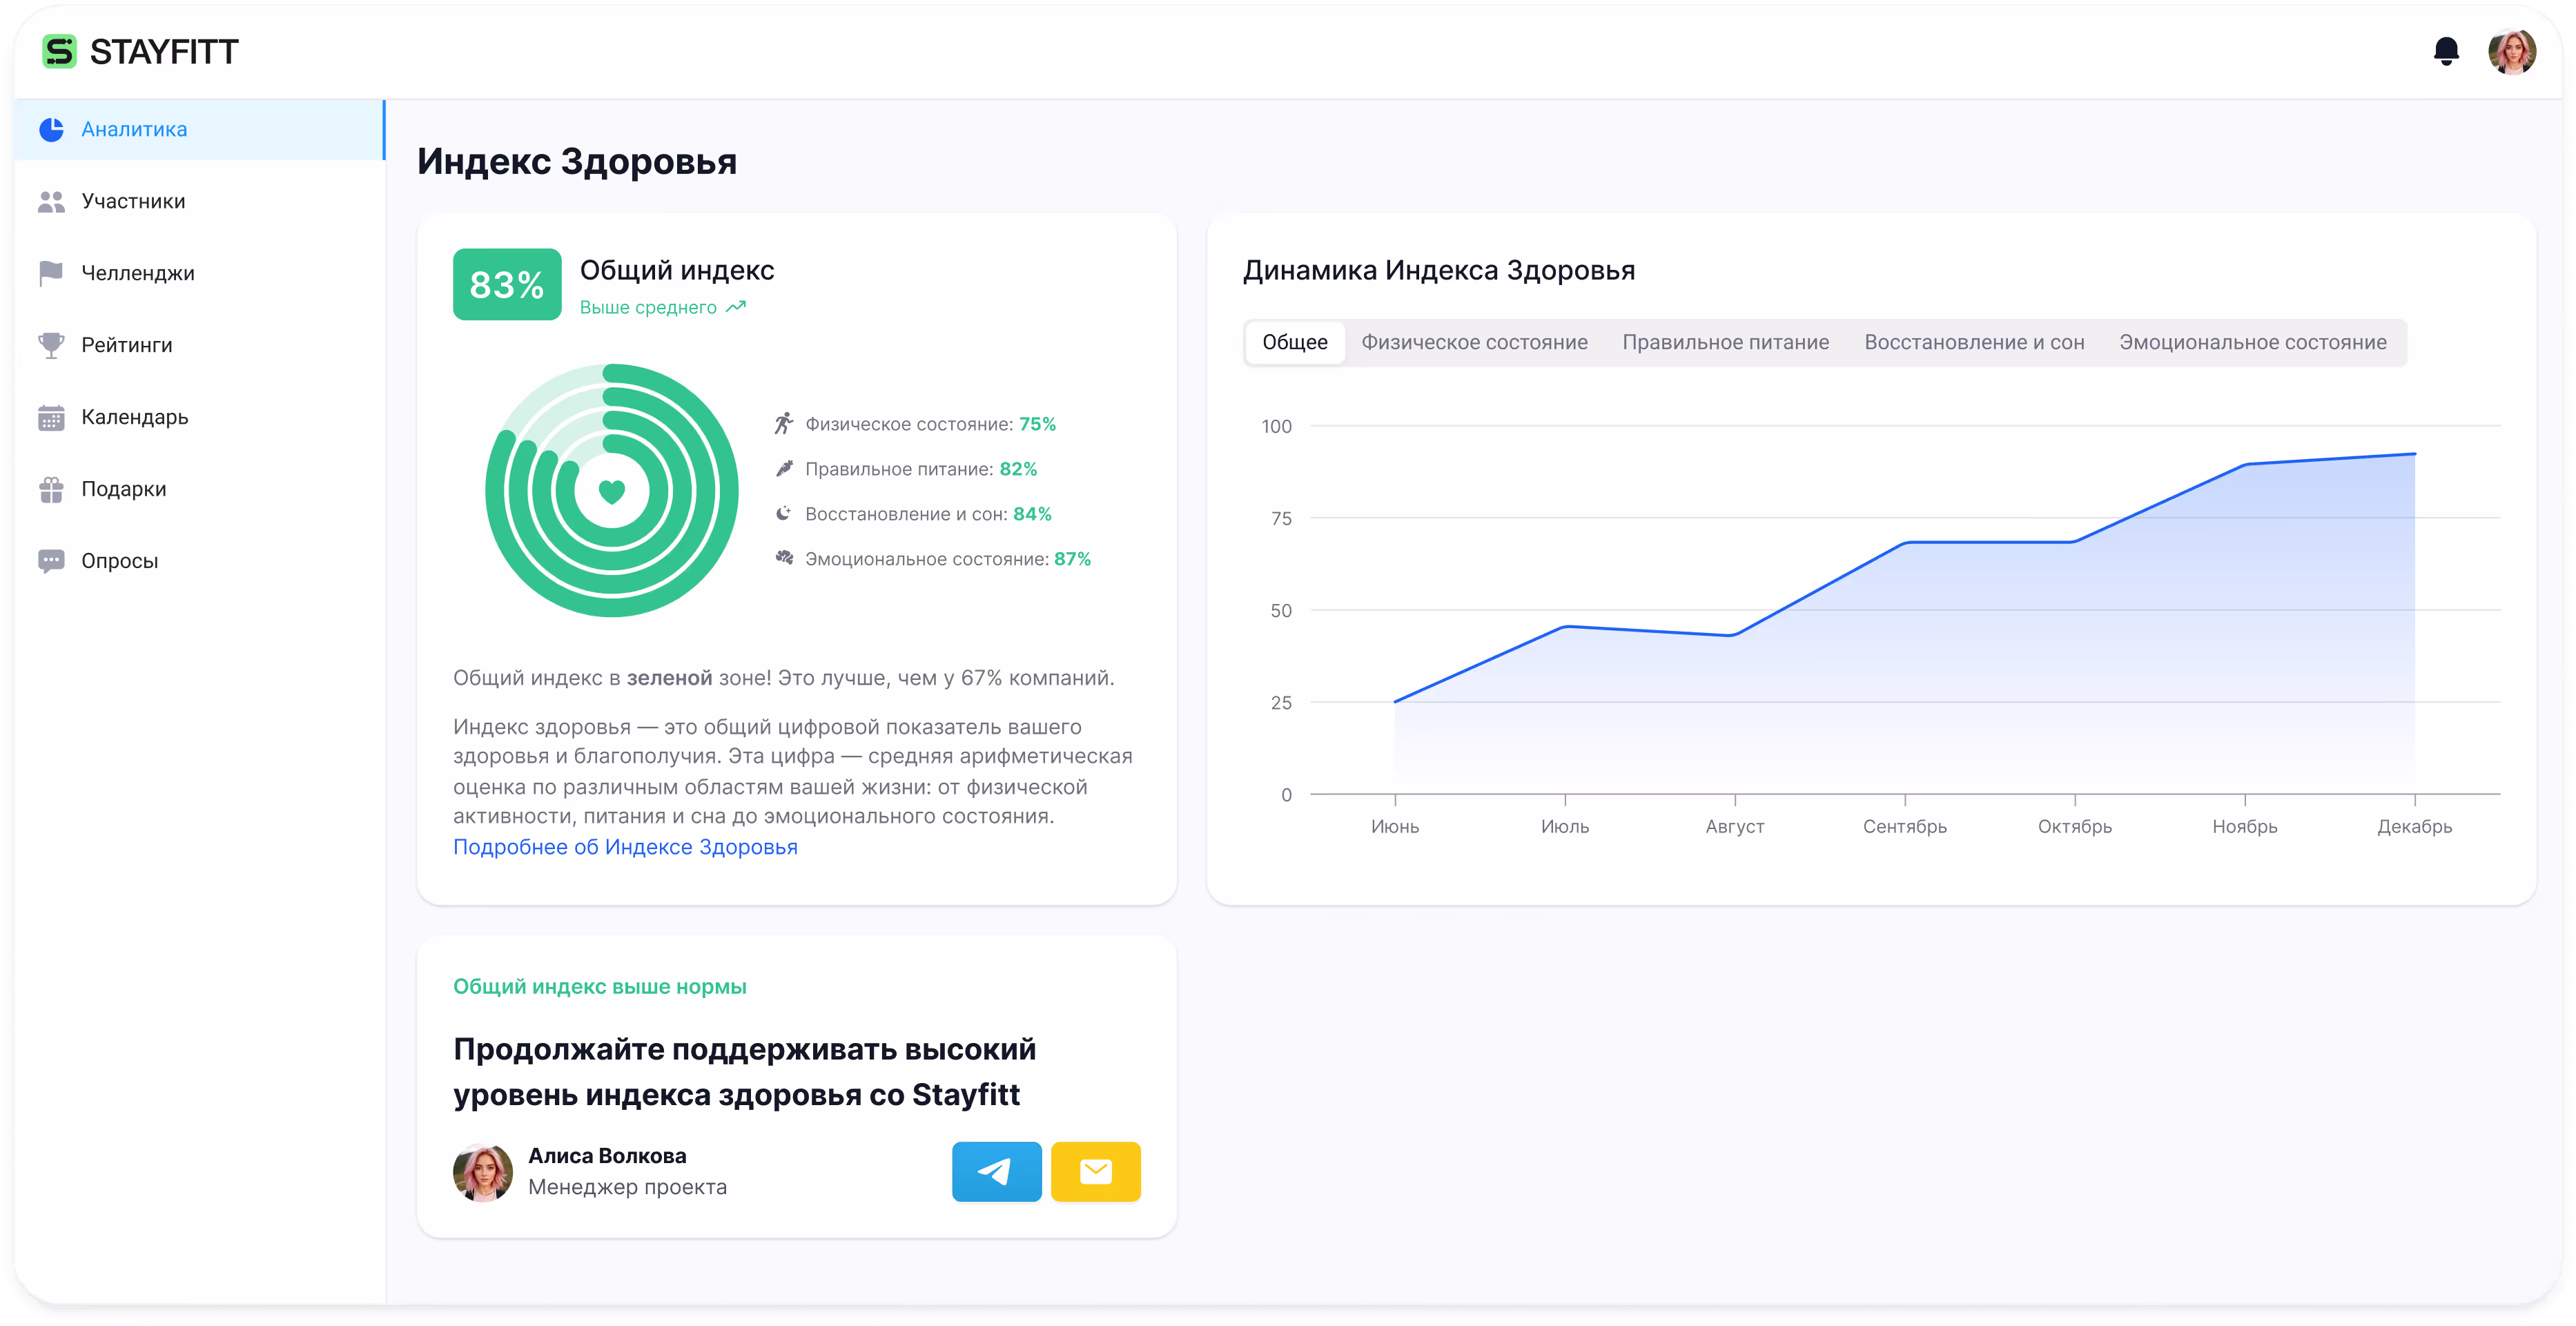Select the Челленджи flag icon
The width and height of the screenshot is (2576, 1326).
(x=51, y=273)
